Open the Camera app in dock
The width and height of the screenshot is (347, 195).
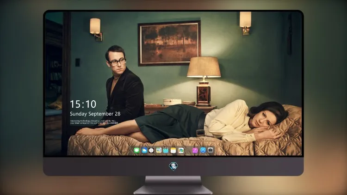click(x=210, y=150)
